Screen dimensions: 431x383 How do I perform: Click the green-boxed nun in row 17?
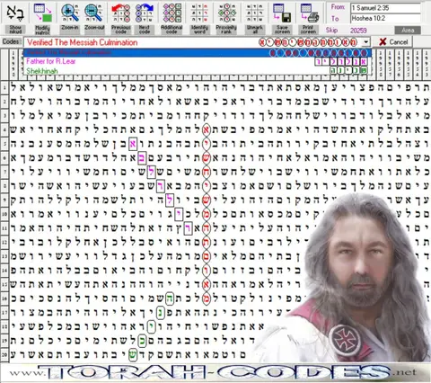point(161,313)
